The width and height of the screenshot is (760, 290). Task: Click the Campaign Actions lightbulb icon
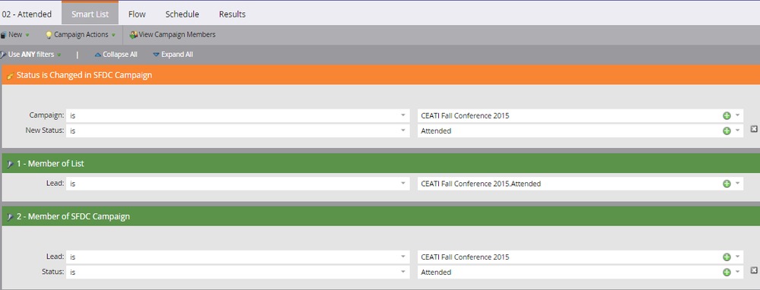49,35
